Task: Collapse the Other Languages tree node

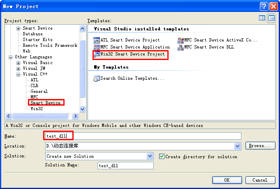Action: pos(10,57)
